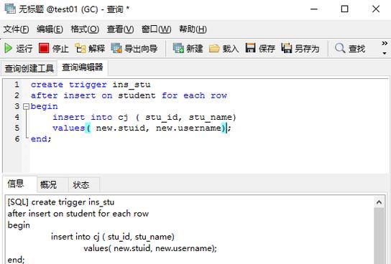Click the 运行 text label
The height and width of the screenshot is (264, 391).
point(24,49)
